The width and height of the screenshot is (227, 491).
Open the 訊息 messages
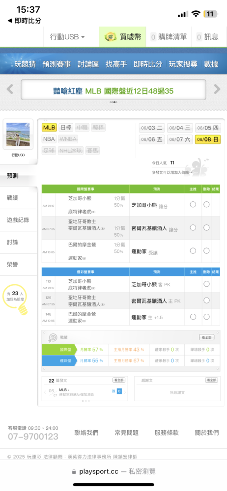point(209,37)
